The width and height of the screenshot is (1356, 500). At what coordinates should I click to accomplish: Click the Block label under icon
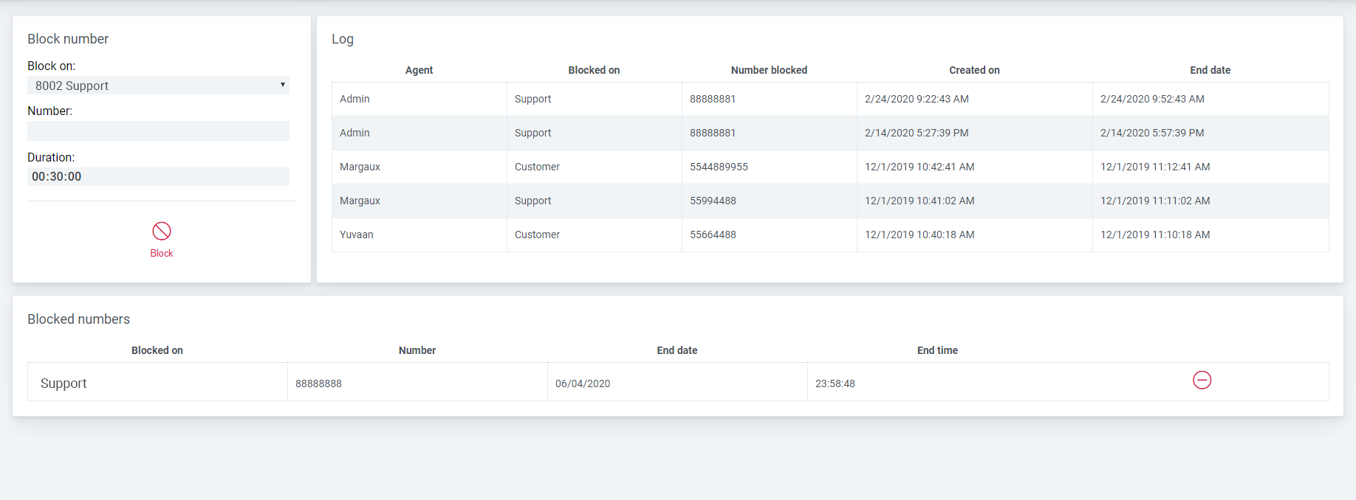[161, 254]
